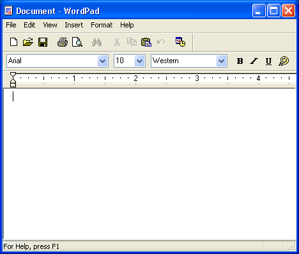Click the ruler at the 2 inch mark
This screenshot has height=254, width=299.
135,78
